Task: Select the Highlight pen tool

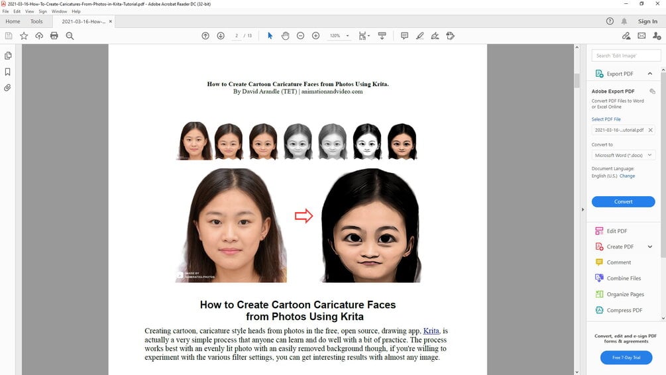Action: point(419,36)
